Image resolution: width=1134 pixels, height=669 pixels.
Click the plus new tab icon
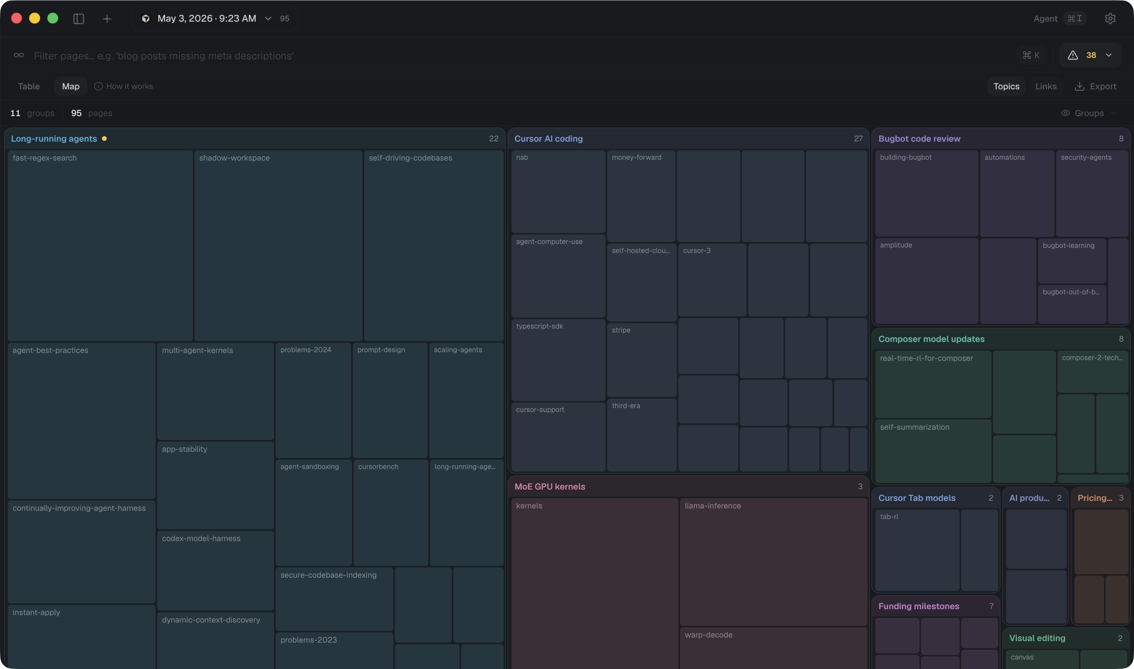107,18
